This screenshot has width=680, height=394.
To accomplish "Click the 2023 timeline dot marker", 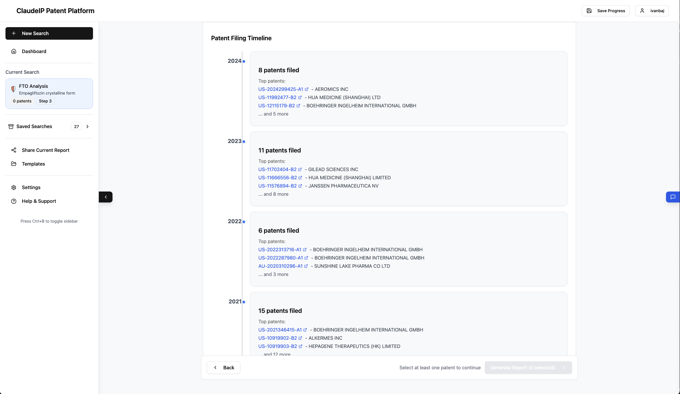I will point(243,141).
